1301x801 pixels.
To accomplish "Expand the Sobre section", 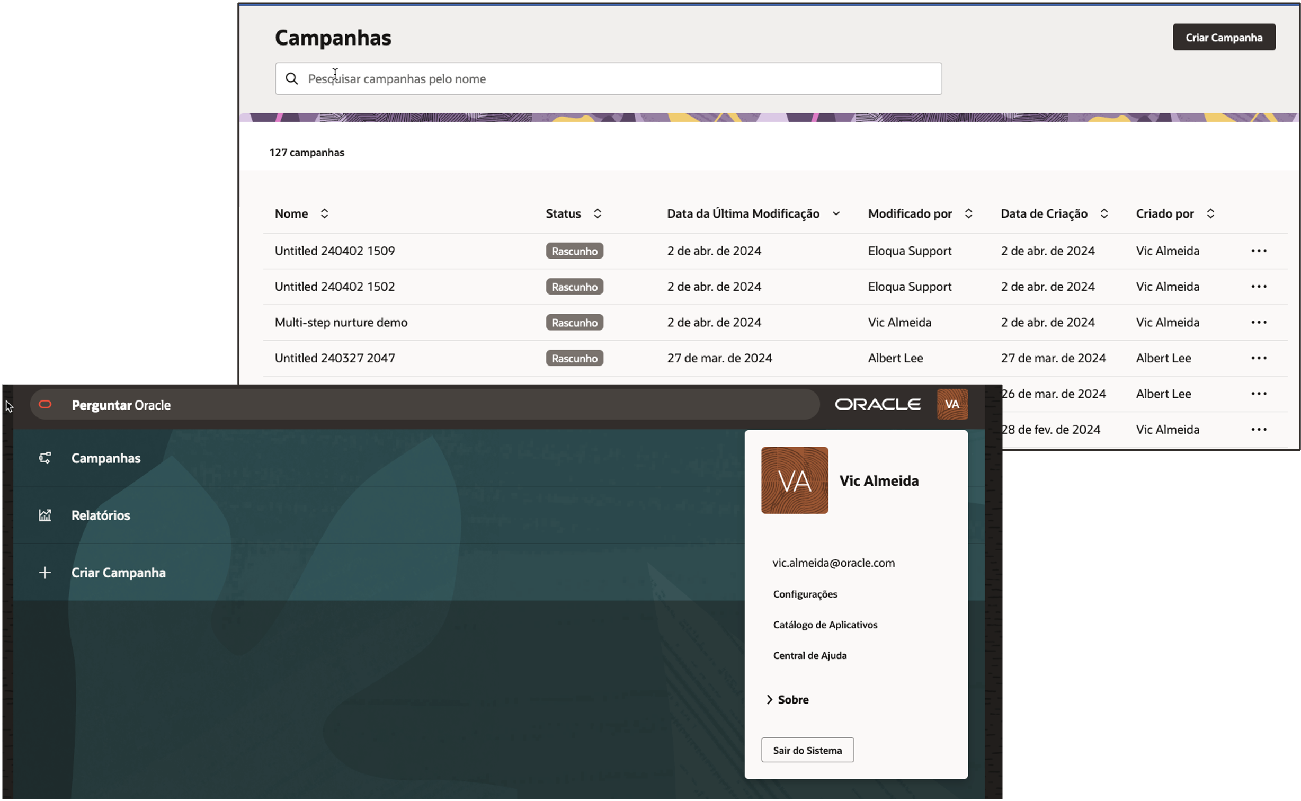I will click(791, 699).
